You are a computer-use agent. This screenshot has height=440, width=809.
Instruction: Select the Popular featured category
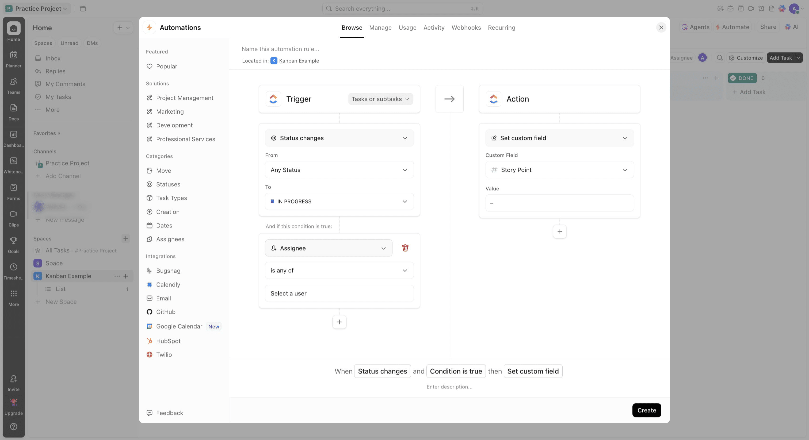[x=162, y=66]
